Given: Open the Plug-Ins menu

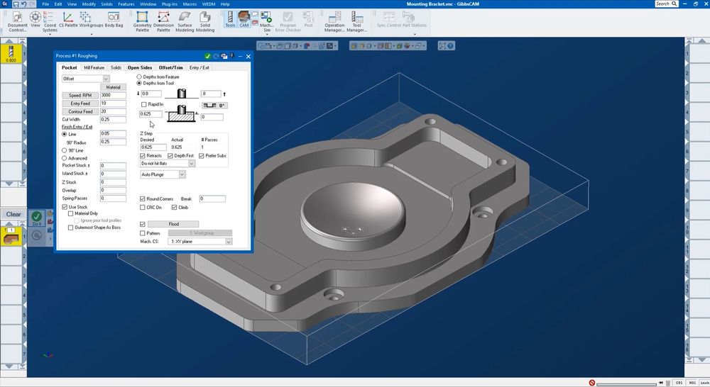Looking at the screenshot, I should [x=170, y=4].
